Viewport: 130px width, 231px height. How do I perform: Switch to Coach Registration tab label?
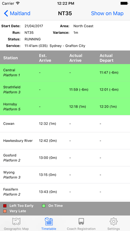pos(81,229)
